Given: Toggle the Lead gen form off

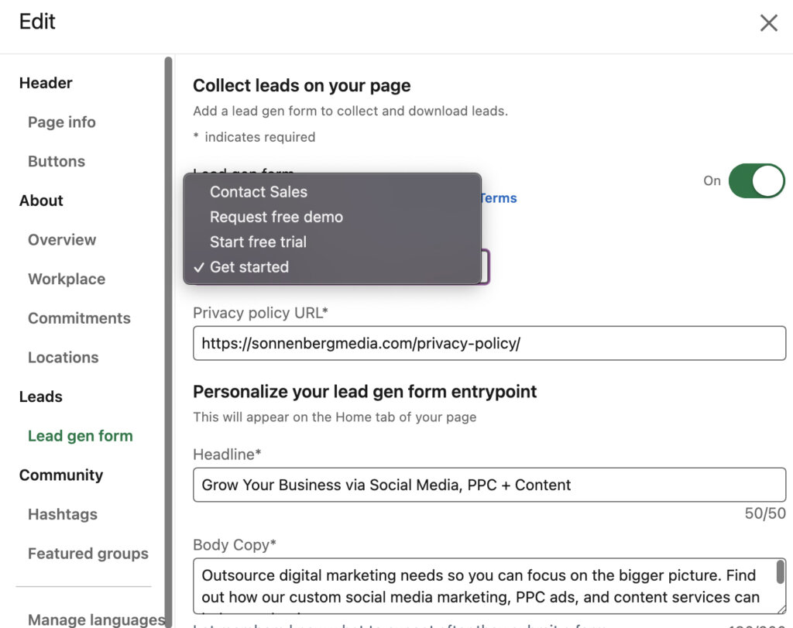Looking at the screenshot, I should tap(755, 180).
